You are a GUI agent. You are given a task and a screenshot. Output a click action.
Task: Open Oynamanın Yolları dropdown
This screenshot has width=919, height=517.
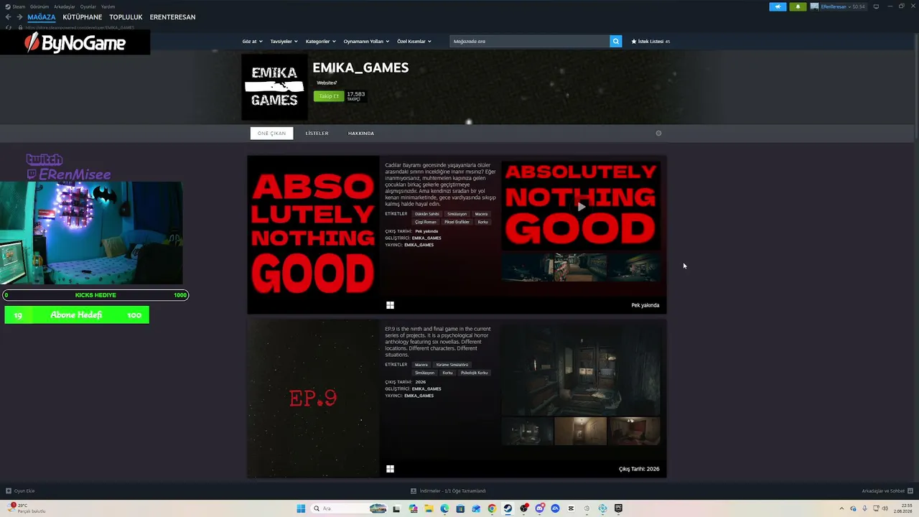click(x=366, y=42)
